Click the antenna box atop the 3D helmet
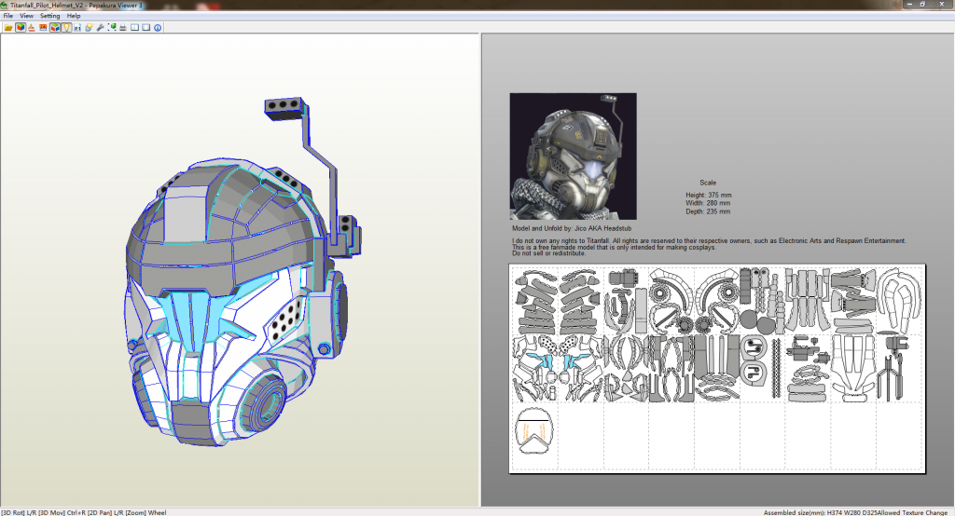 tap(284, 108)
